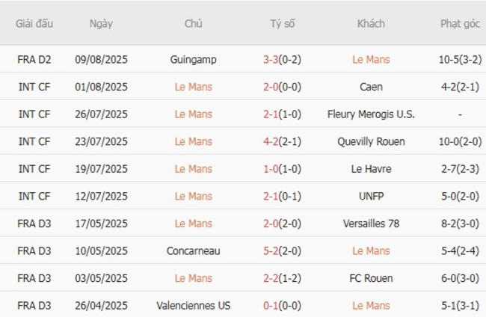Open the Caen team link
This screenshot has height=317, width=486.
[371, 87]
